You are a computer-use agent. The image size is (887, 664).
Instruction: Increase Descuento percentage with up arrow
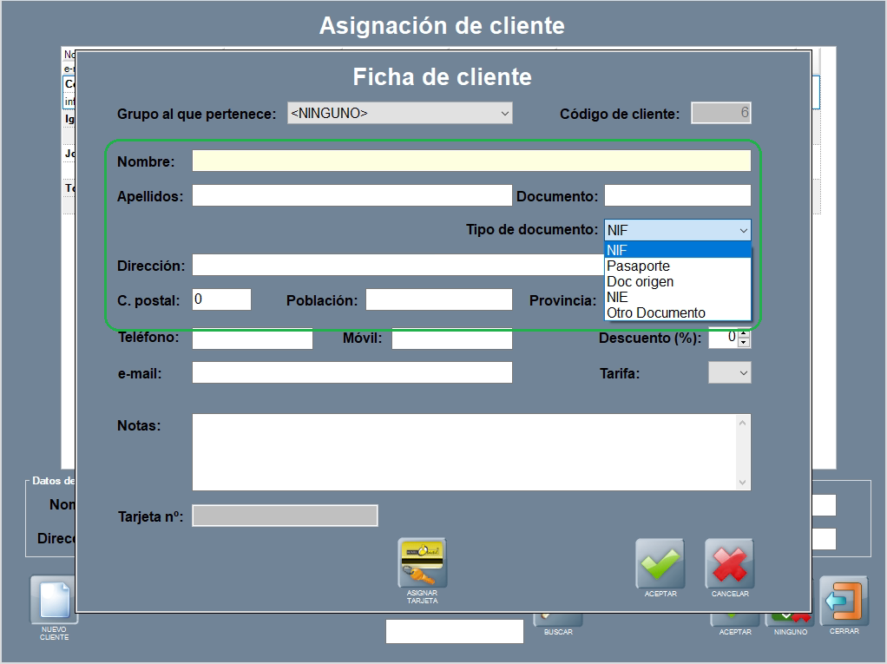coord(742,333)
